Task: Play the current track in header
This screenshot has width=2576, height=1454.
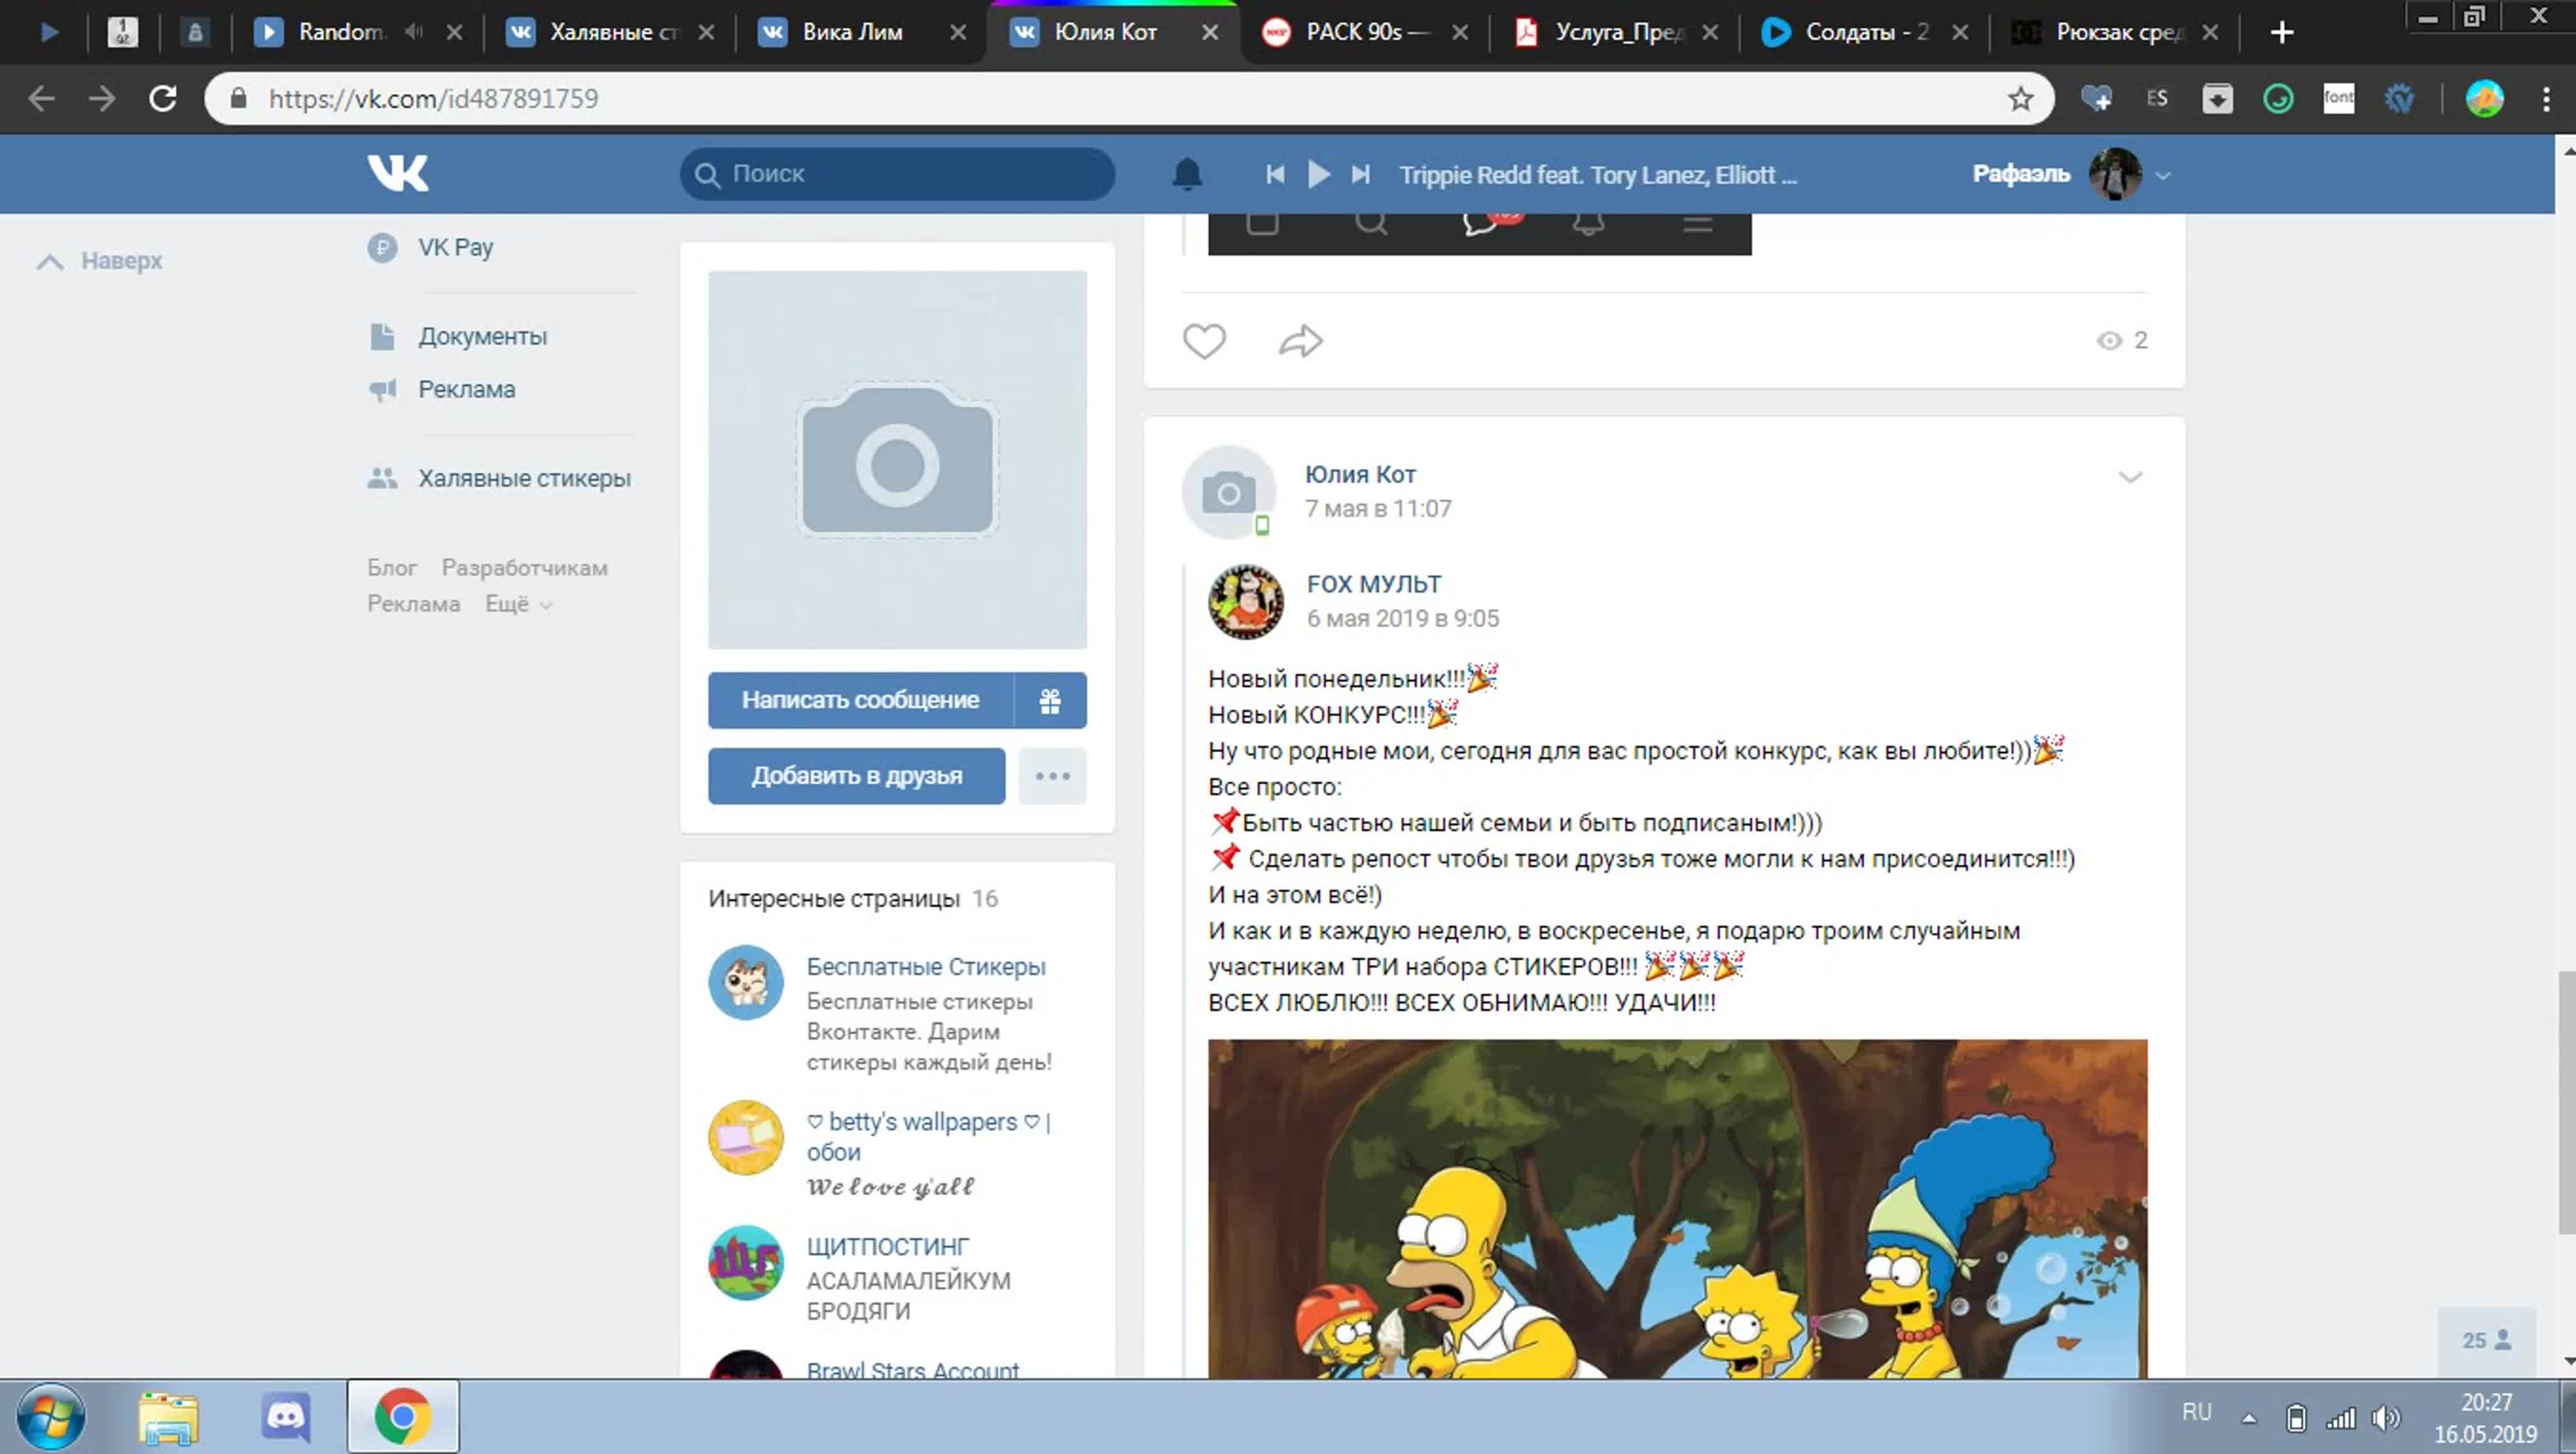Action: [1319, 175]
